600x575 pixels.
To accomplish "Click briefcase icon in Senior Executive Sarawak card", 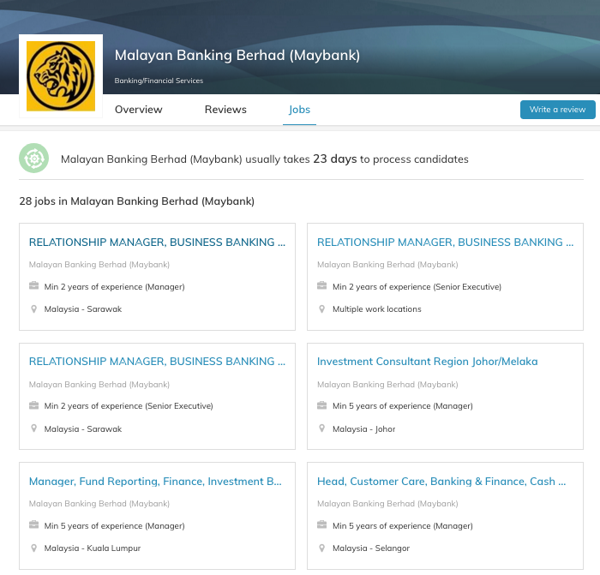I will (33, 405).
